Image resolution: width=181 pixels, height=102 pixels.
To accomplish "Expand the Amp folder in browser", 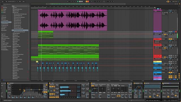I will pyautogui.click(x=12, y=8).
